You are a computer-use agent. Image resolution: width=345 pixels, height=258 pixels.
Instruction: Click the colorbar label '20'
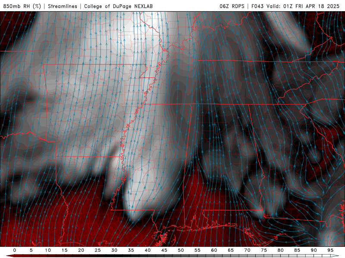coord(81,250)
